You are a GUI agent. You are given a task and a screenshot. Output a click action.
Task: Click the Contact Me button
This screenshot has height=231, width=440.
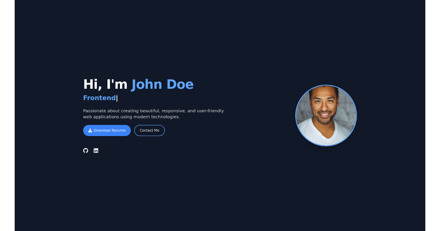coord(149,131)
